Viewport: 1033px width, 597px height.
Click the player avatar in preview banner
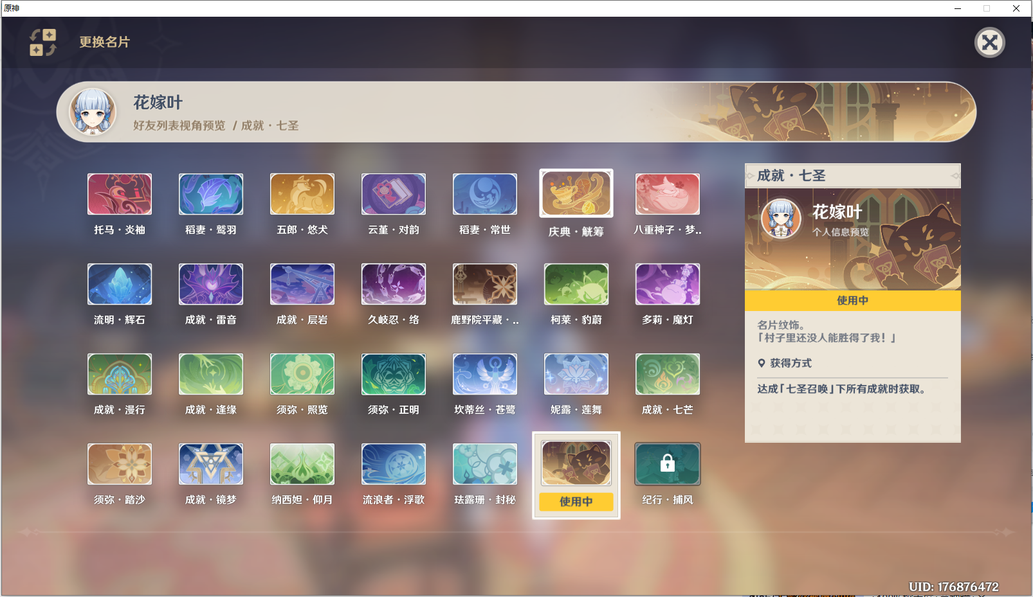pyautogui.click(x=93, y=112)
